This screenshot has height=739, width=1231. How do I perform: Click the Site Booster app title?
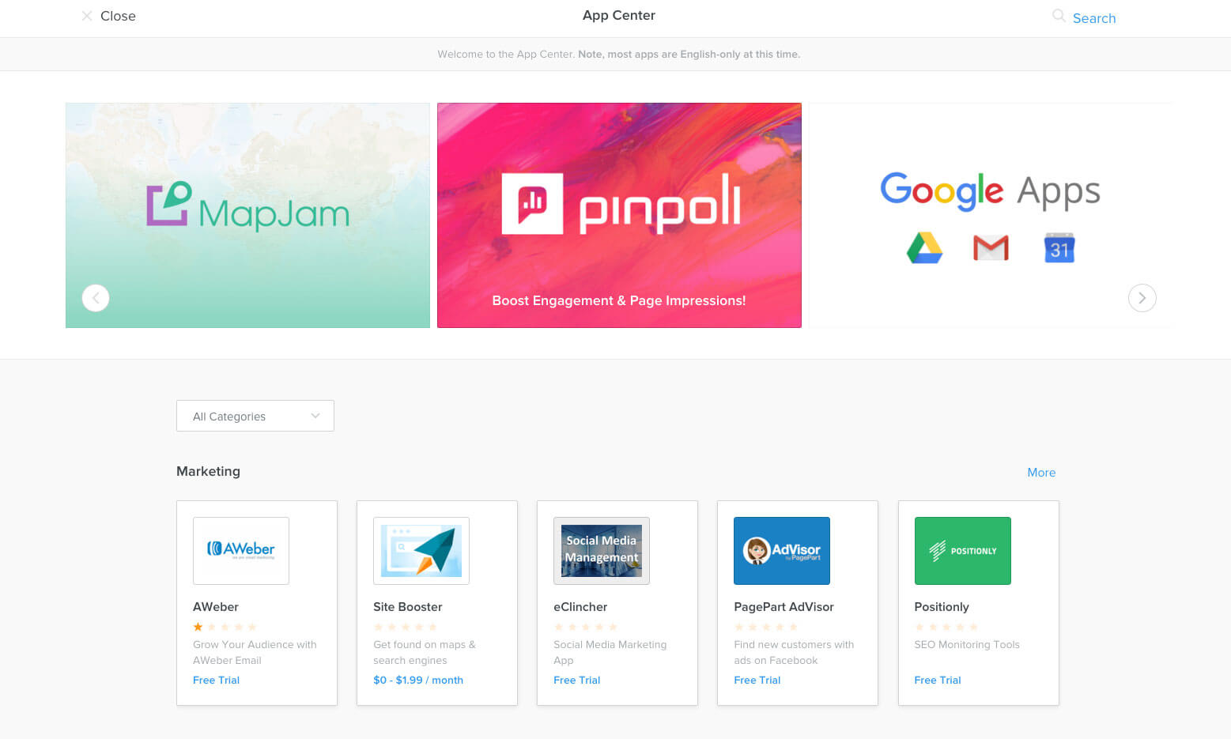pos(408,607)
